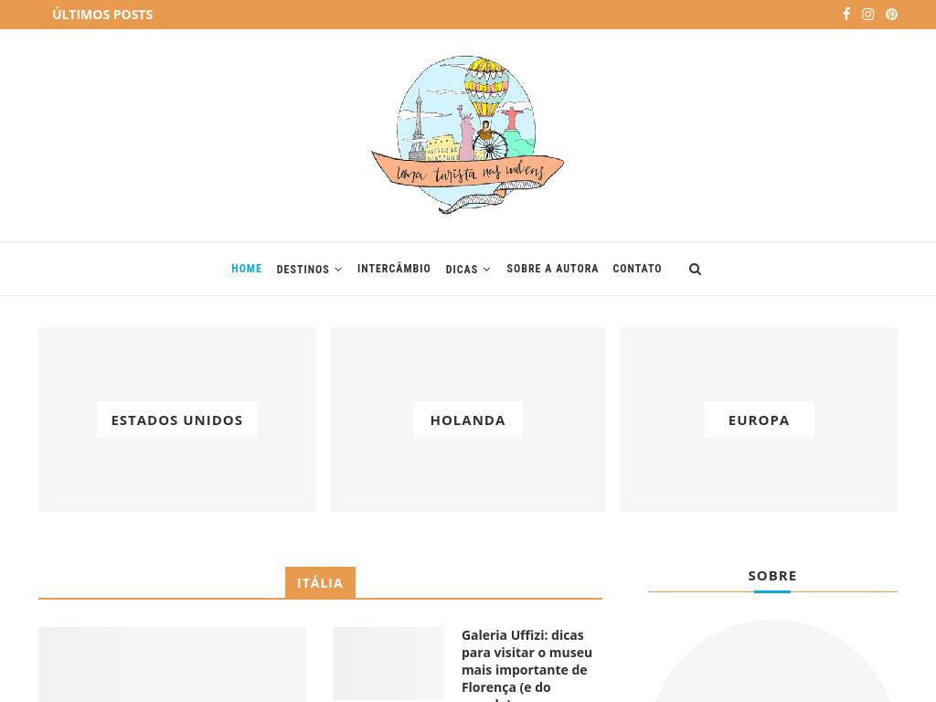Viewport: 936px width, 702px height.
Task: Click the Uma Turista nas Nuvens logo
Action: [x=467, y=135]
